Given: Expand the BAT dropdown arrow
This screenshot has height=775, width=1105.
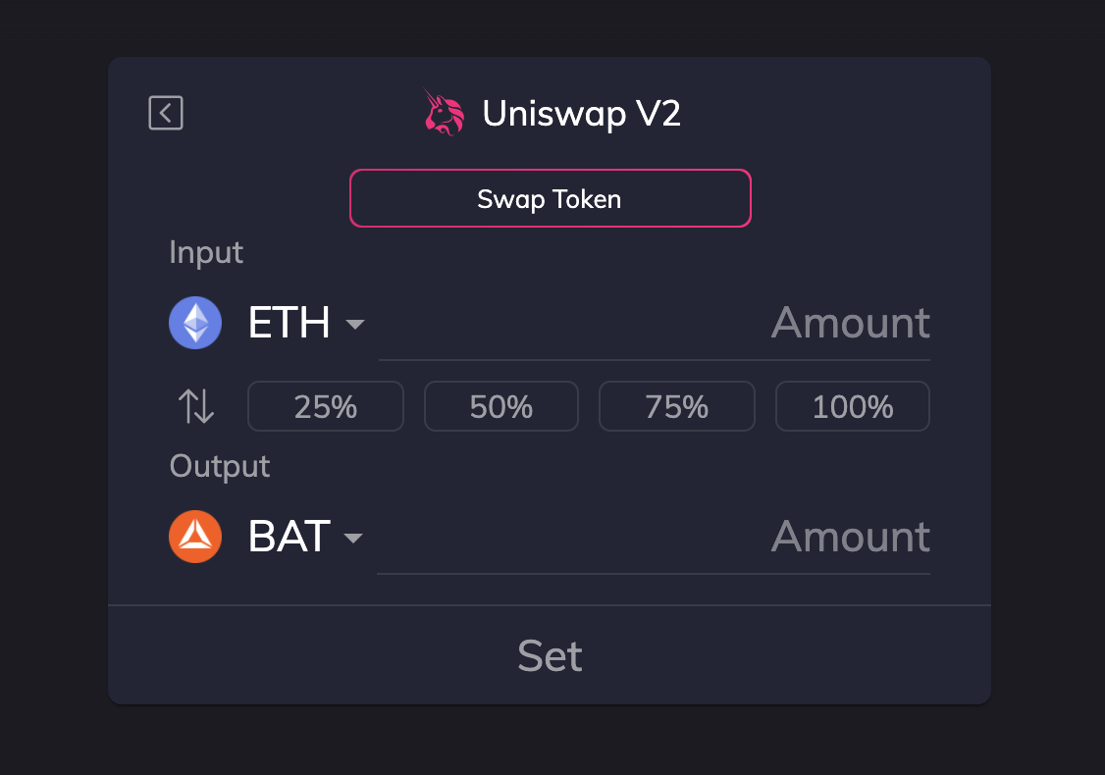Looking at the screenshot, I should pos(353,539).
